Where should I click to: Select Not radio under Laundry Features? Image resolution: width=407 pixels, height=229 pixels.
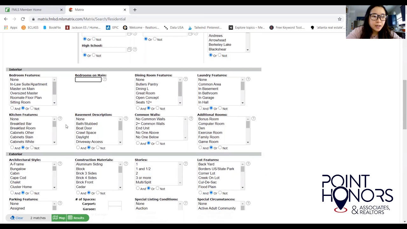pos(220,108)
